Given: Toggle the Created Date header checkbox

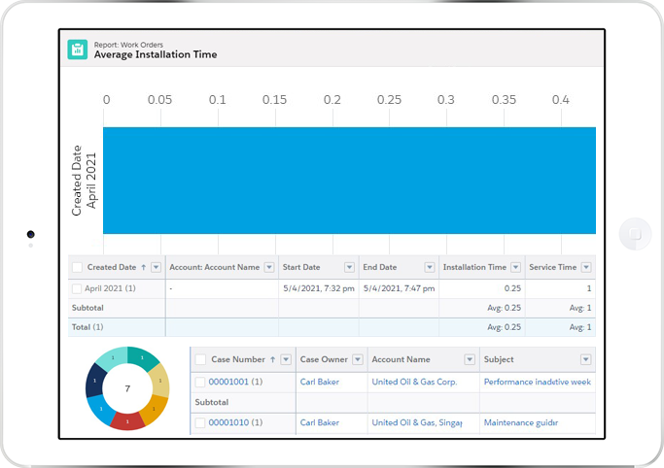Looking at the screenshot, I should pyautogui.click(x=78, y=267).
